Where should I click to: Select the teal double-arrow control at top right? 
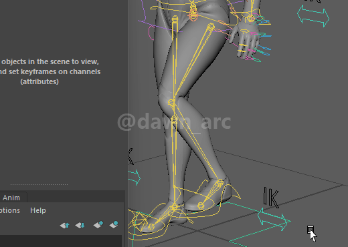tap(313, 16)
